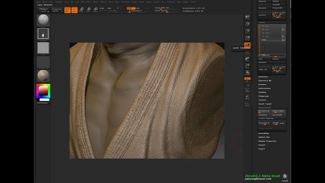Activate the Edit mode button
The width and height of the screenshot is (325, 183).
click(x=67, y=10)
